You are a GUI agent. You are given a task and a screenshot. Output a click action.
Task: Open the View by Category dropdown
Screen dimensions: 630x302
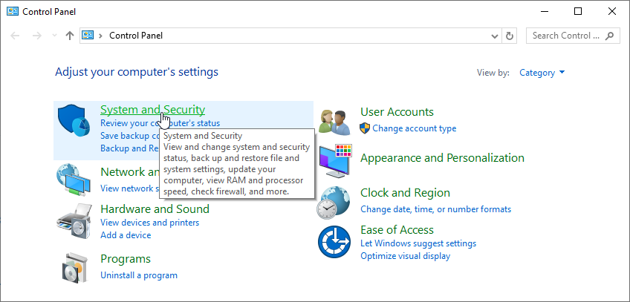542,73
